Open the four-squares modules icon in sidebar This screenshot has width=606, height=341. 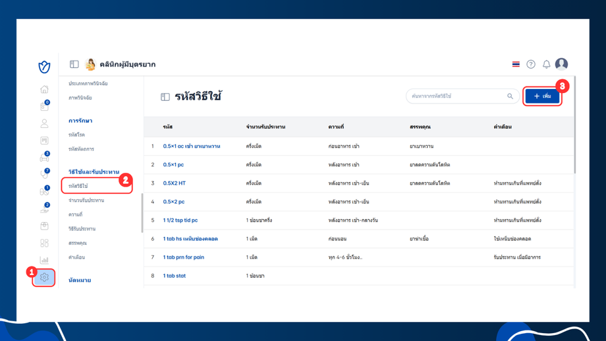[x=44, y=243]
